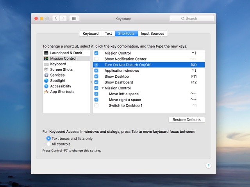
Task: Open help with the question mark
Action: 208,166
